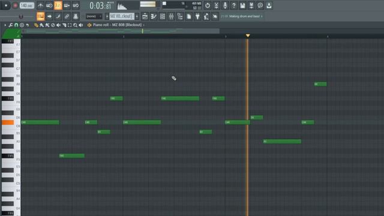Screen dimensions: 384x216
Task: Click the orange highlighted piano key
Action: (x=8, y=122)
